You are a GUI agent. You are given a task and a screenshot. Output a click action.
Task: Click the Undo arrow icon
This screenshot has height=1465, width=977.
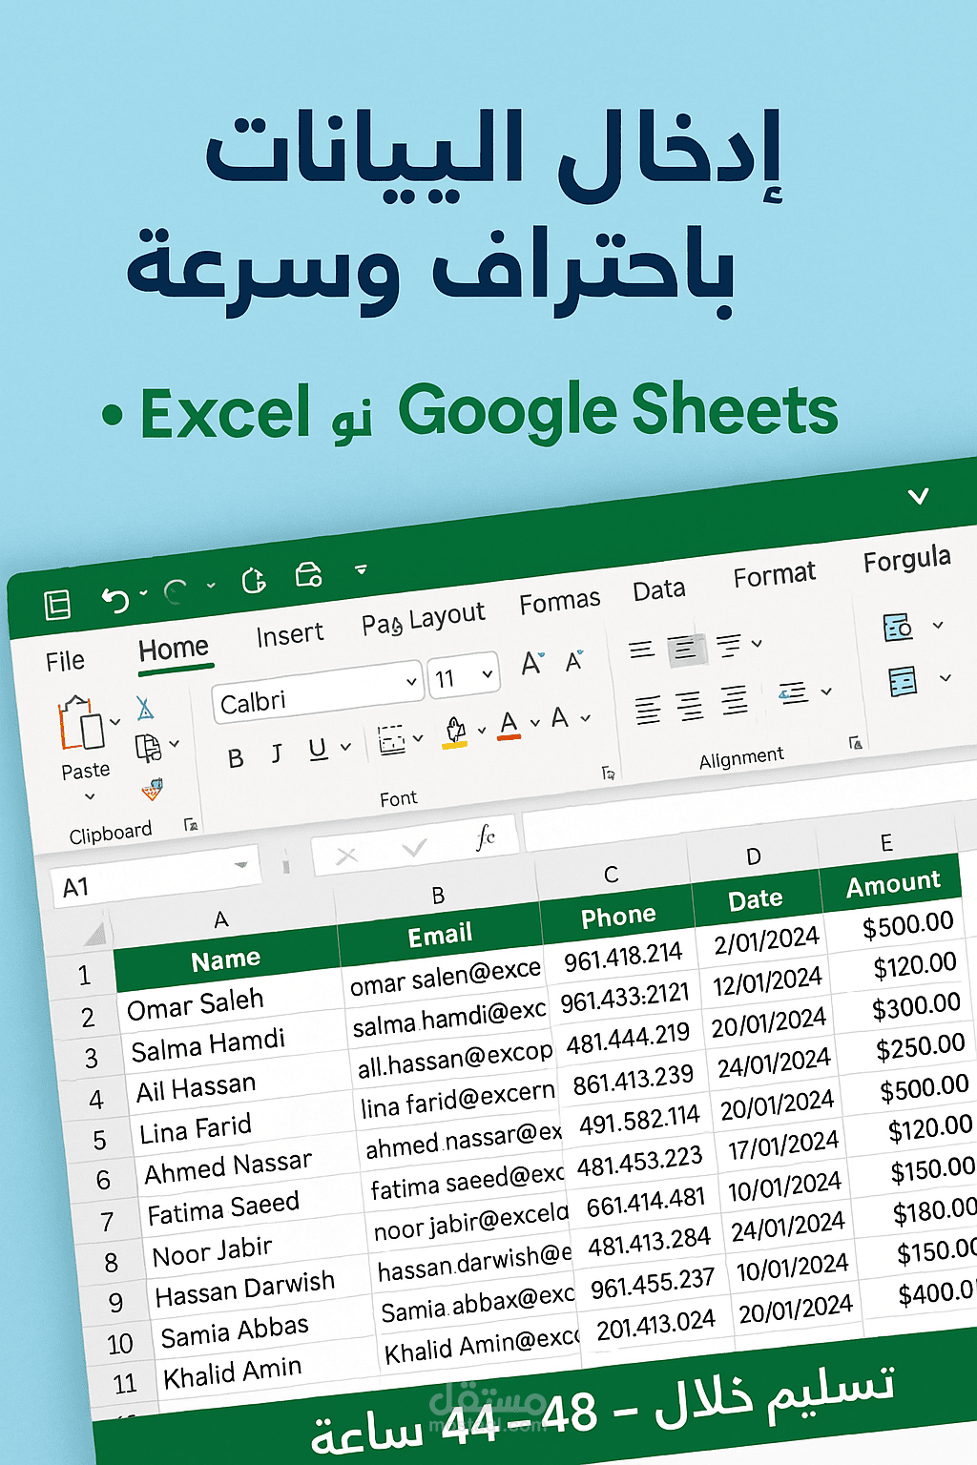(115, 600)
